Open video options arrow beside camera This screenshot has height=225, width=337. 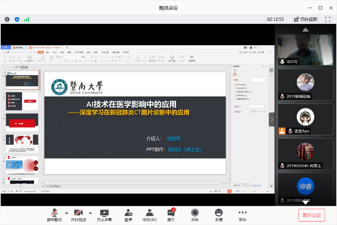click(x=90, y=213)
